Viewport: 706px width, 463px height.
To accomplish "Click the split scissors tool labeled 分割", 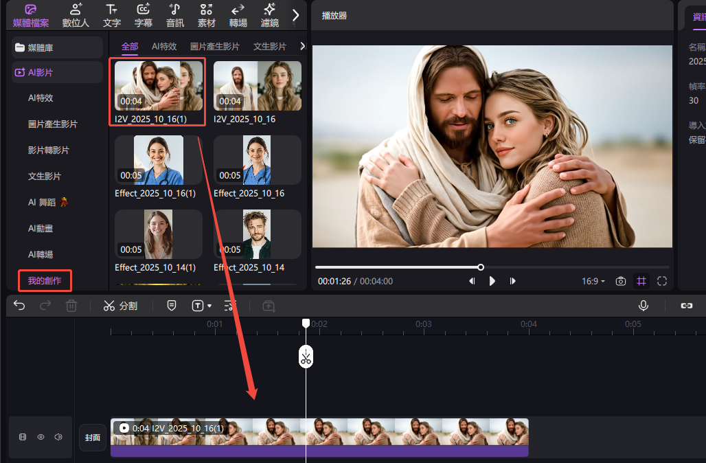I will [x=120, y=306].
